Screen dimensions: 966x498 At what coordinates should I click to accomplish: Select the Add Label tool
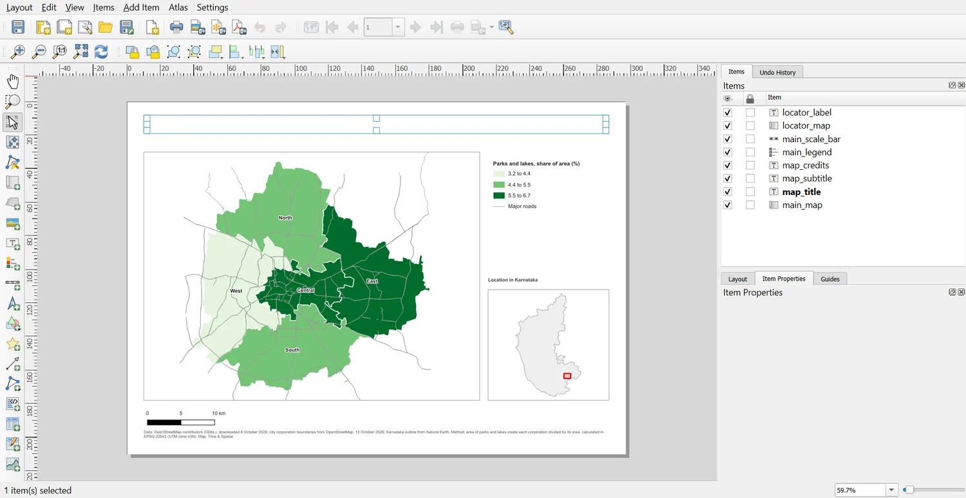coord(13,244)
